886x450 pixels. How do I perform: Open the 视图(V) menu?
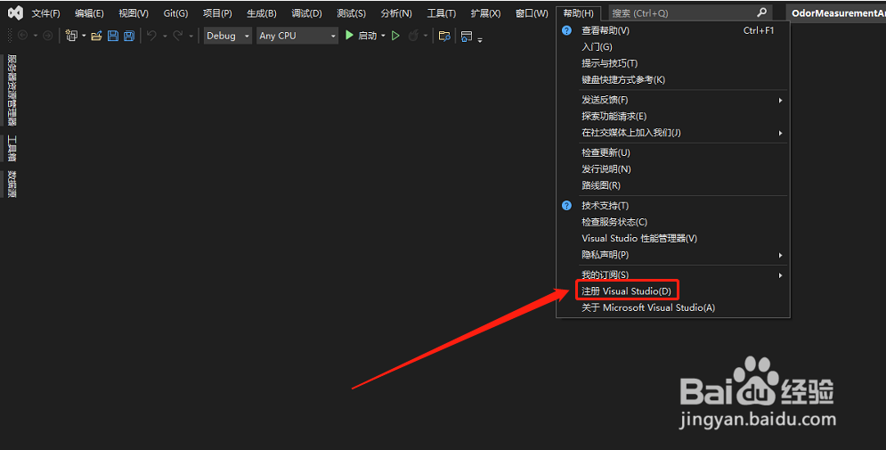pos(134,13)
